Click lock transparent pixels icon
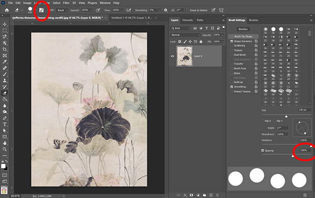The width and height of the screenshot is (315, 198). [180, 42]
